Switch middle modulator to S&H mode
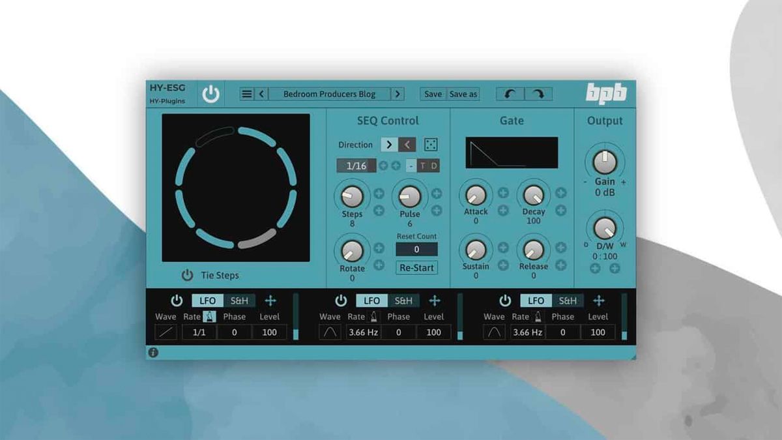Image resolution: width=782 pixels, height=440 pixels. tap(404, 300)
